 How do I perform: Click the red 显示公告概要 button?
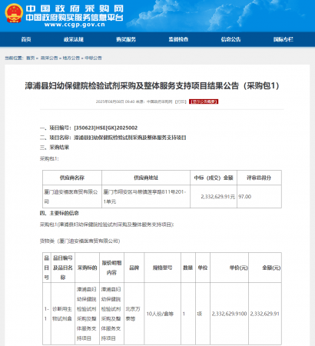204,101
